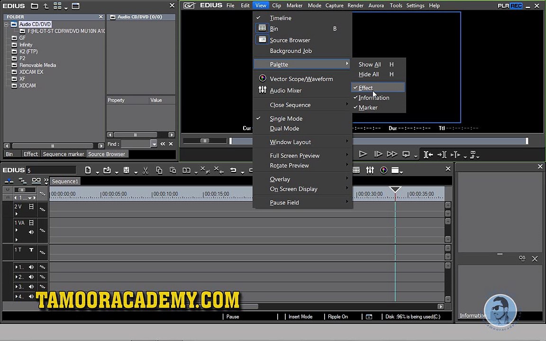Mute audio track 3 speaker icon
The height and width of the screenshot is (341, 546).
click(31, 287)
